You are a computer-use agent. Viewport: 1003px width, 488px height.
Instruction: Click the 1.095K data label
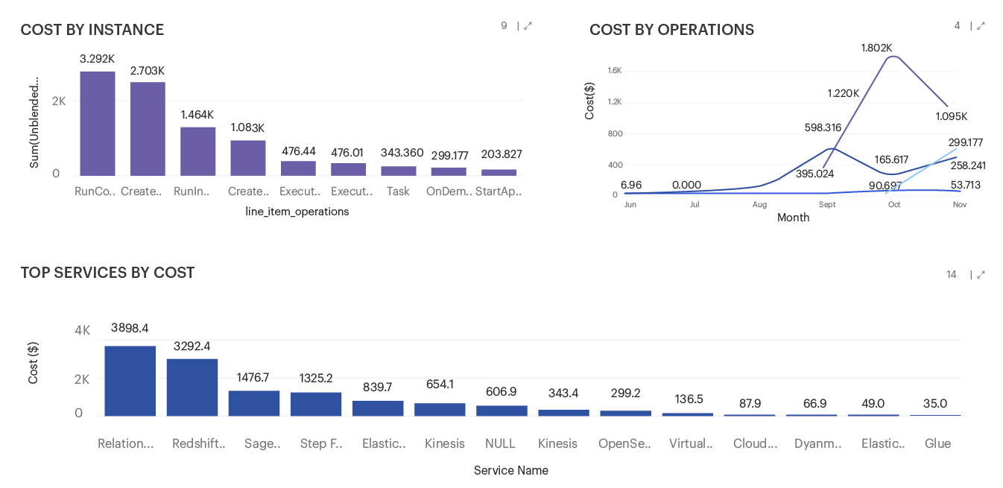click(x=952, y=116)
